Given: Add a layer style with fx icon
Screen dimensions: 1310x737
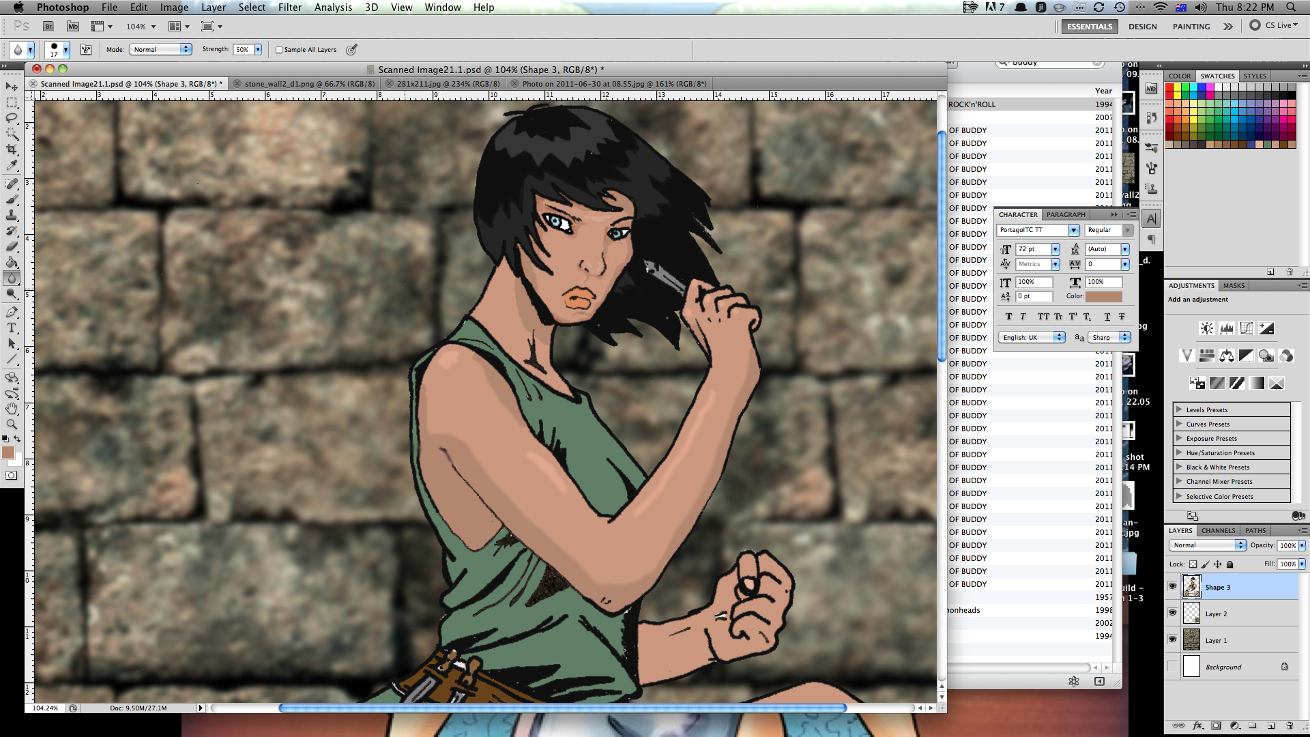Looking at the screenshot, I should click(x=1197, y=725).
